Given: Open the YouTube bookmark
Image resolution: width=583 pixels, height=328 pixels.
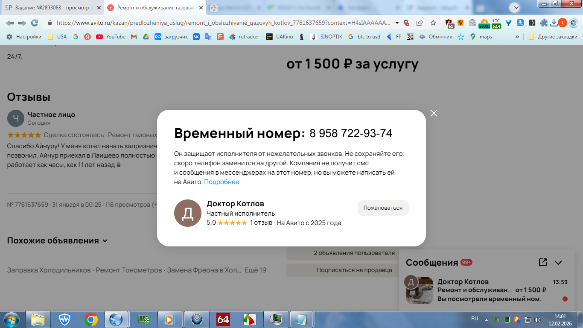Looking at the screenshot, I should point(111,37).
